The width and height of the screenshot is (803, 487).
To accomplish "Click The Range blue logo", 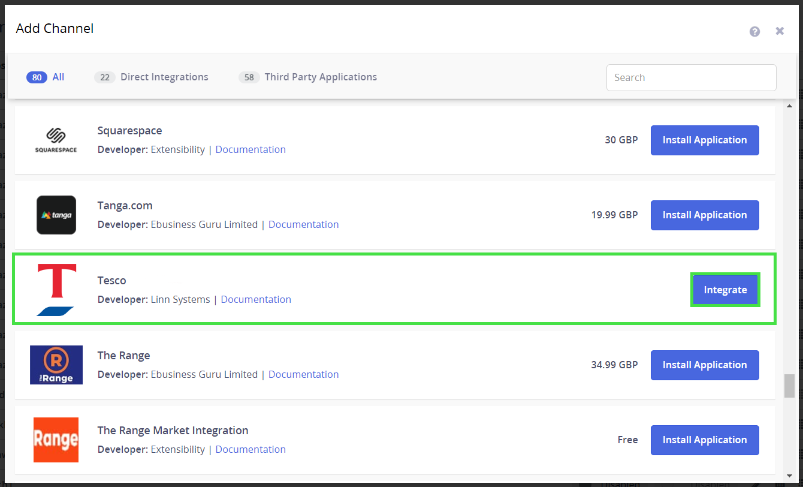I will (56, 365).
